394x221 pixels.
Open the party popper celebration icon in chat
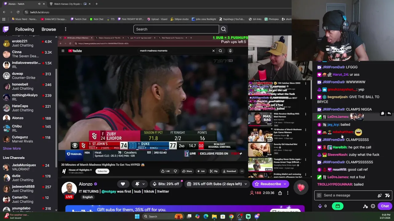pyautogui.click(x=380, y=195)
